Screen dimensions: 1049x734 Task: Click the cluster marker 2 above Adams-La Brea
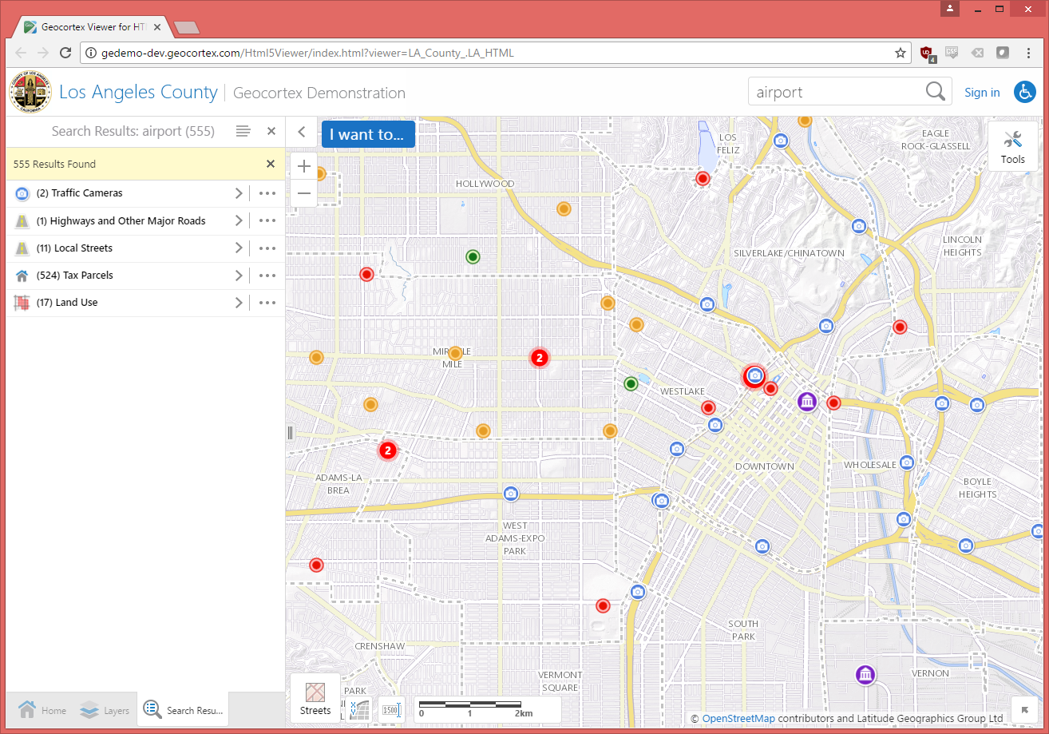pos(387,450)
